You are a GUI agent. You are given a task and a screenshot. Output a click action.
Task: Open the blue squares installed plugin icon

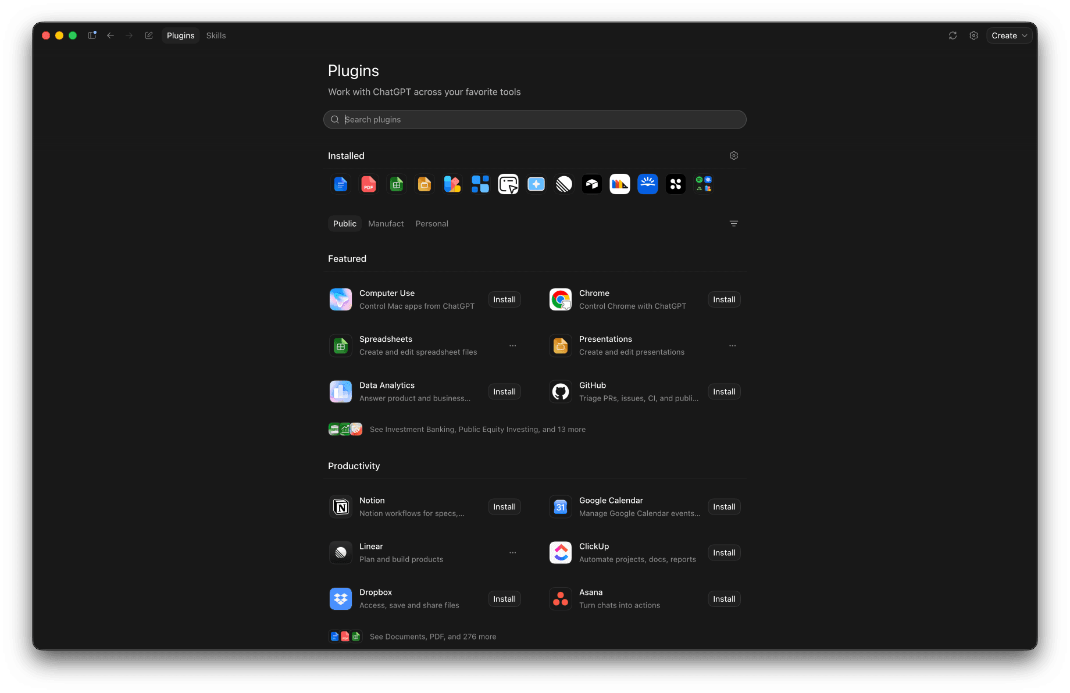click(x=480, y=184)
